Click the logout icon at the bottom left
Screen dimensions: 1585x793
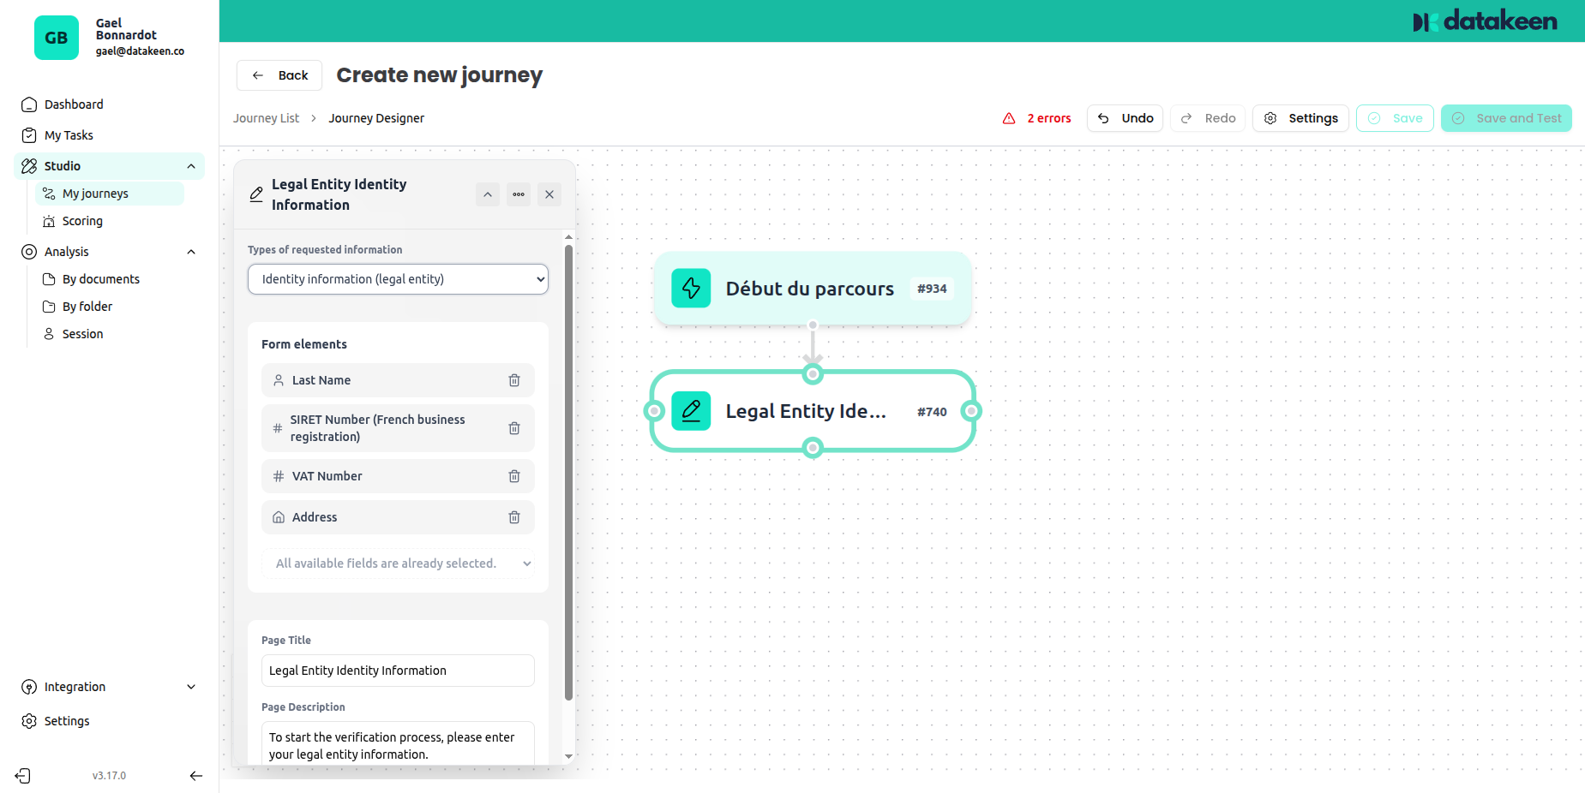(x=22, y=775)
